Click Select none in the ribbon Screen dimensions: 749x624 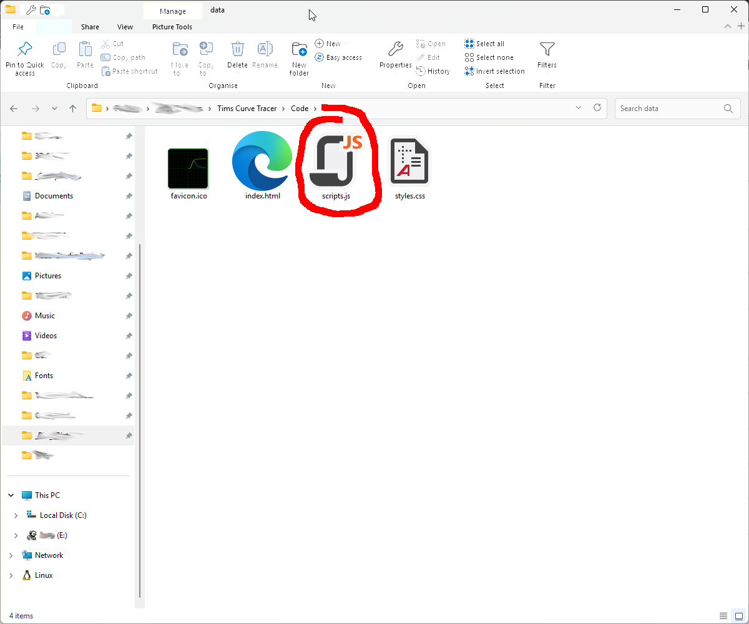click(x=489, y=57)
